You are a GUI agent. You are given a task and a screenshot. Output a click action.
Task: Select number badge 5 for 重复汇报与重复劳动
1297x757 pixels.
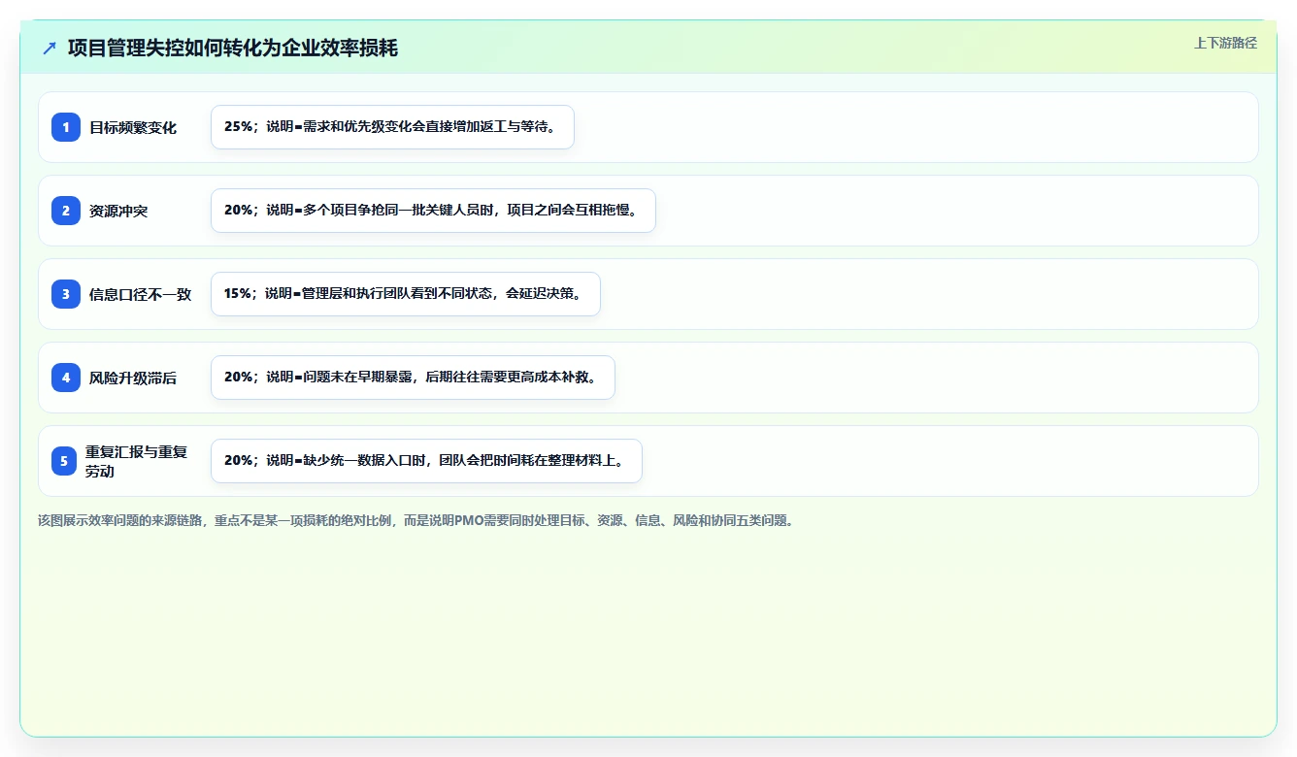coord(64,461)
